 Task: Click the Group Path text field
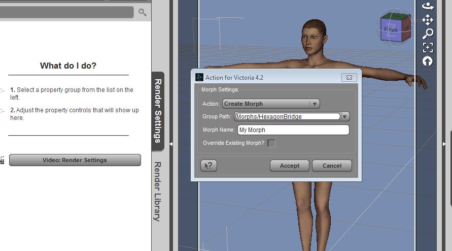[x=288, y=117]
